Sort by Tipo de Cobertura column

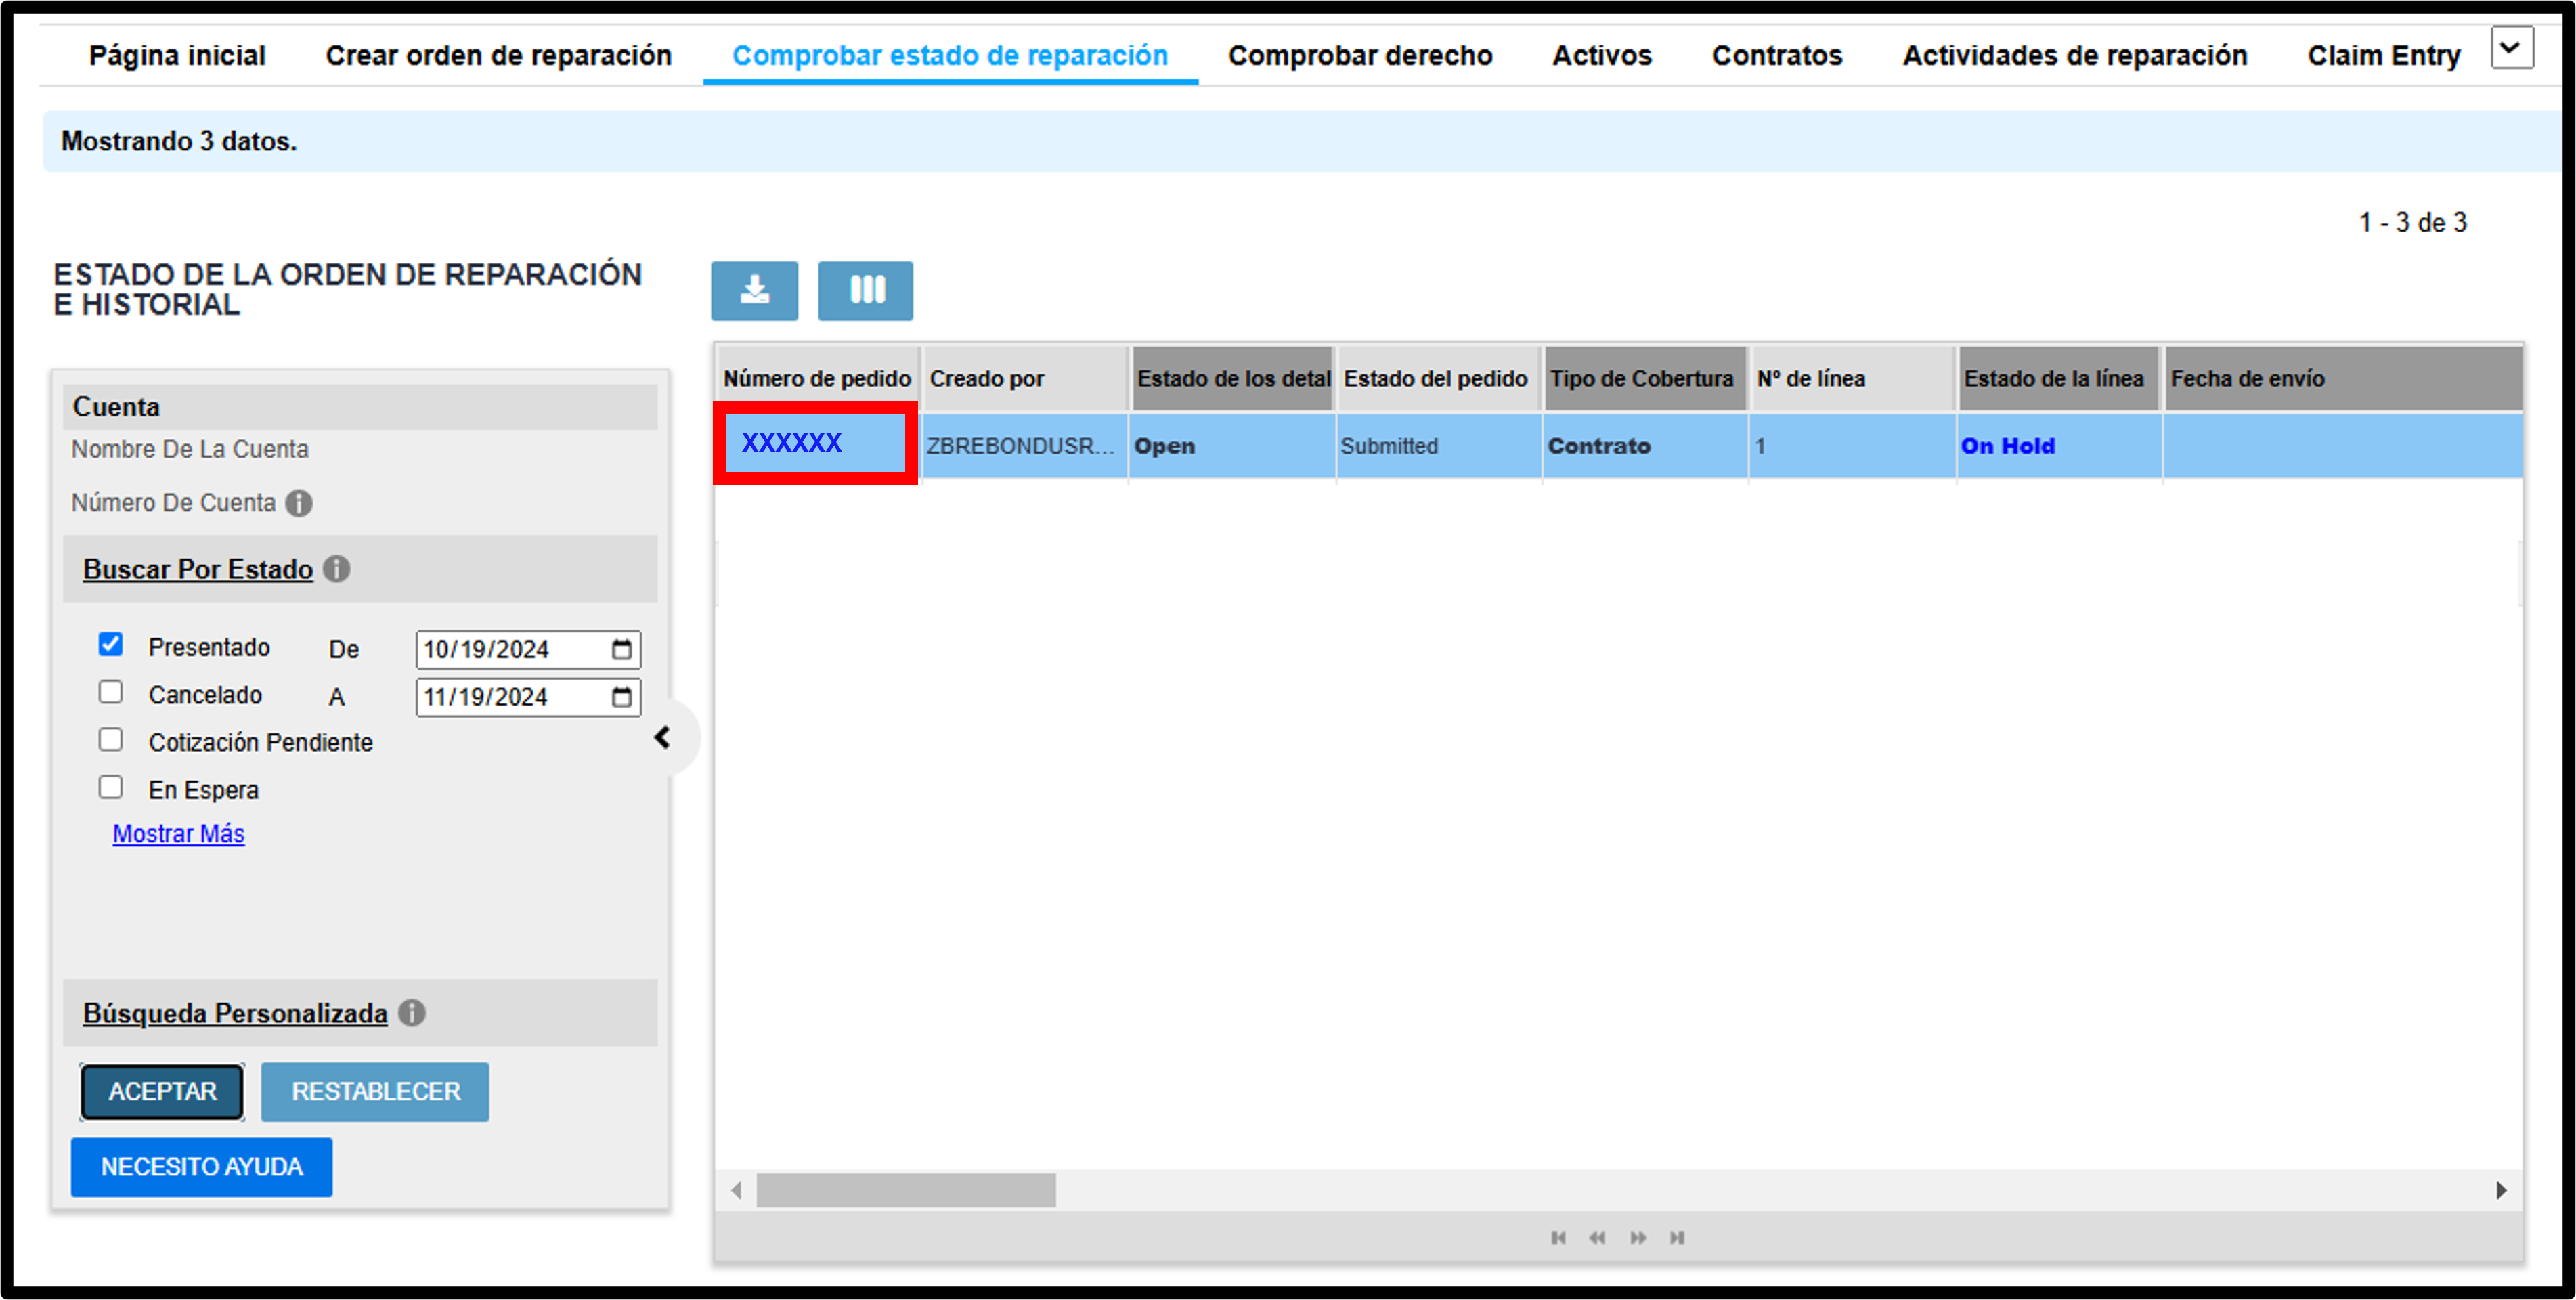click(x=1646, y=378)
